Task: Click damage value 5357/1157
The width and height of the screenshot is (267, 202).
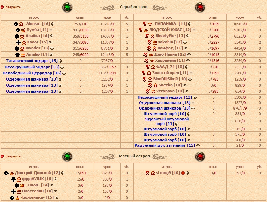Action: pos(107,67)
